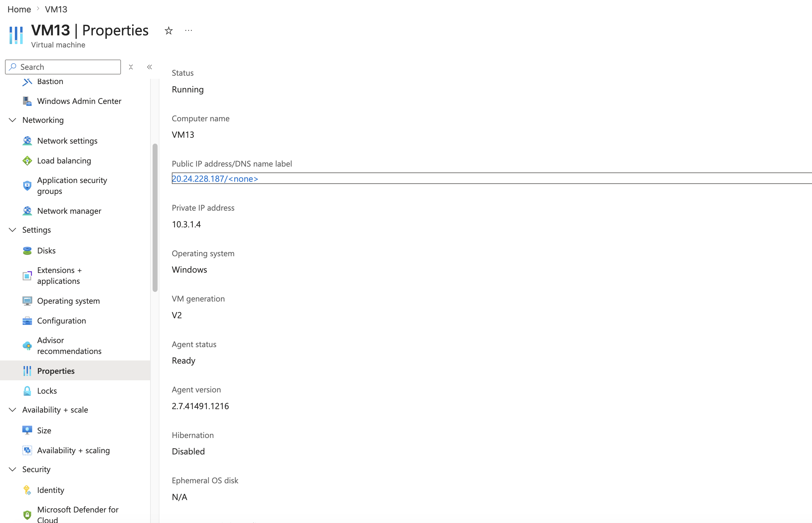The height and width of the screenshot is (523, 812).
Task: Click the Network settings globe icon
Action: (27, 141)
